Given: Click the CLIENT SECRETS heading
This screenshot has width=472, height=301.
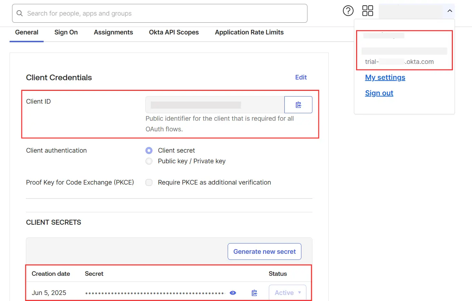Looking at the screenshot, I should [54, 223].
